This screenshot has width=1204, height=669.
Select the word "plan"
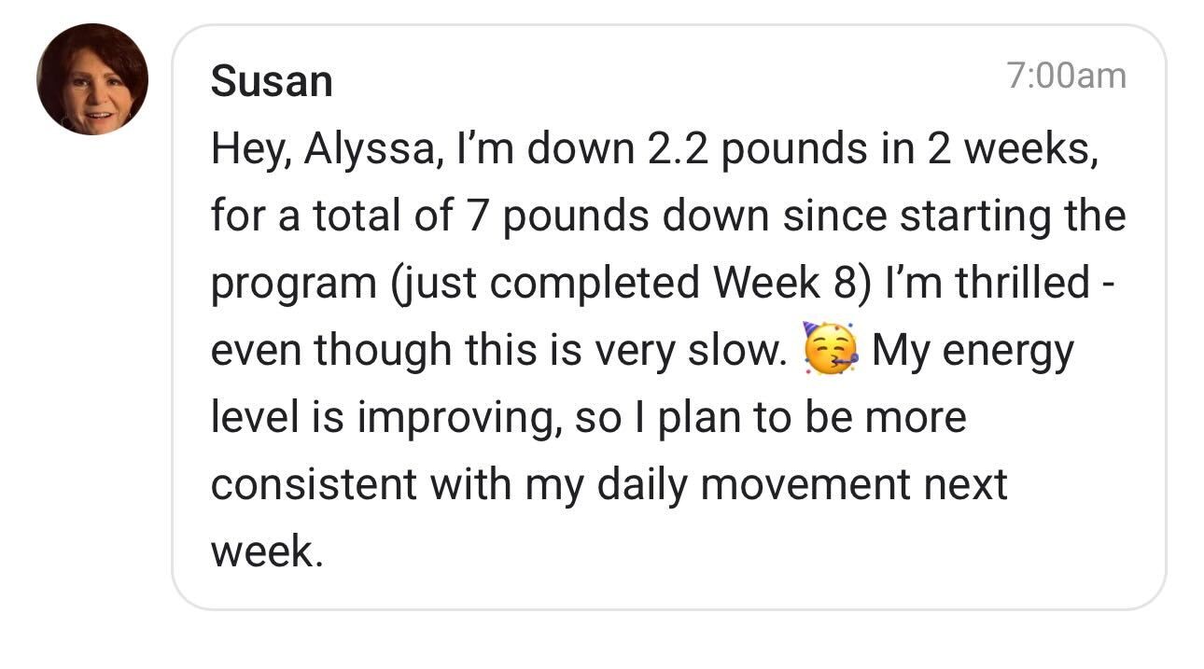point(701,418)
